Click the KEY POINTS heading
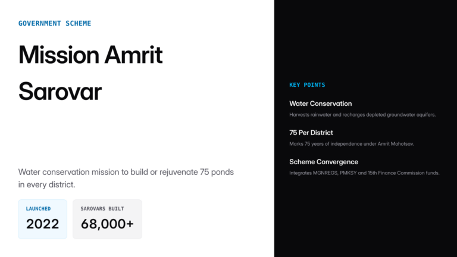The image size is (457, 257). 307,85
